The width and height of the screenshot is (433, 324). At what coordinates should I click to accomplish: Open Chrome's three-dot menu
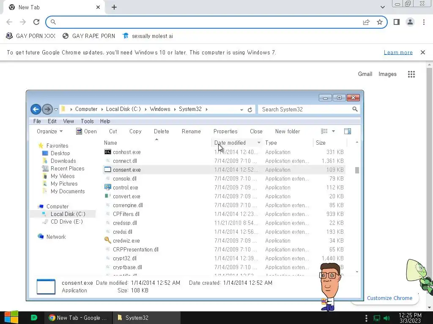pos(424,22)
